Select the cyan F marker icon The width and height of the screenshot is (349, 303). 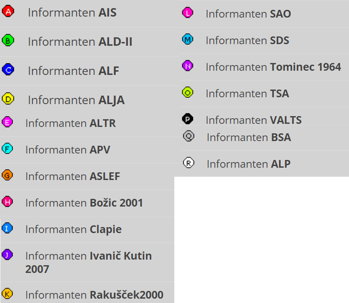[7, 149]
